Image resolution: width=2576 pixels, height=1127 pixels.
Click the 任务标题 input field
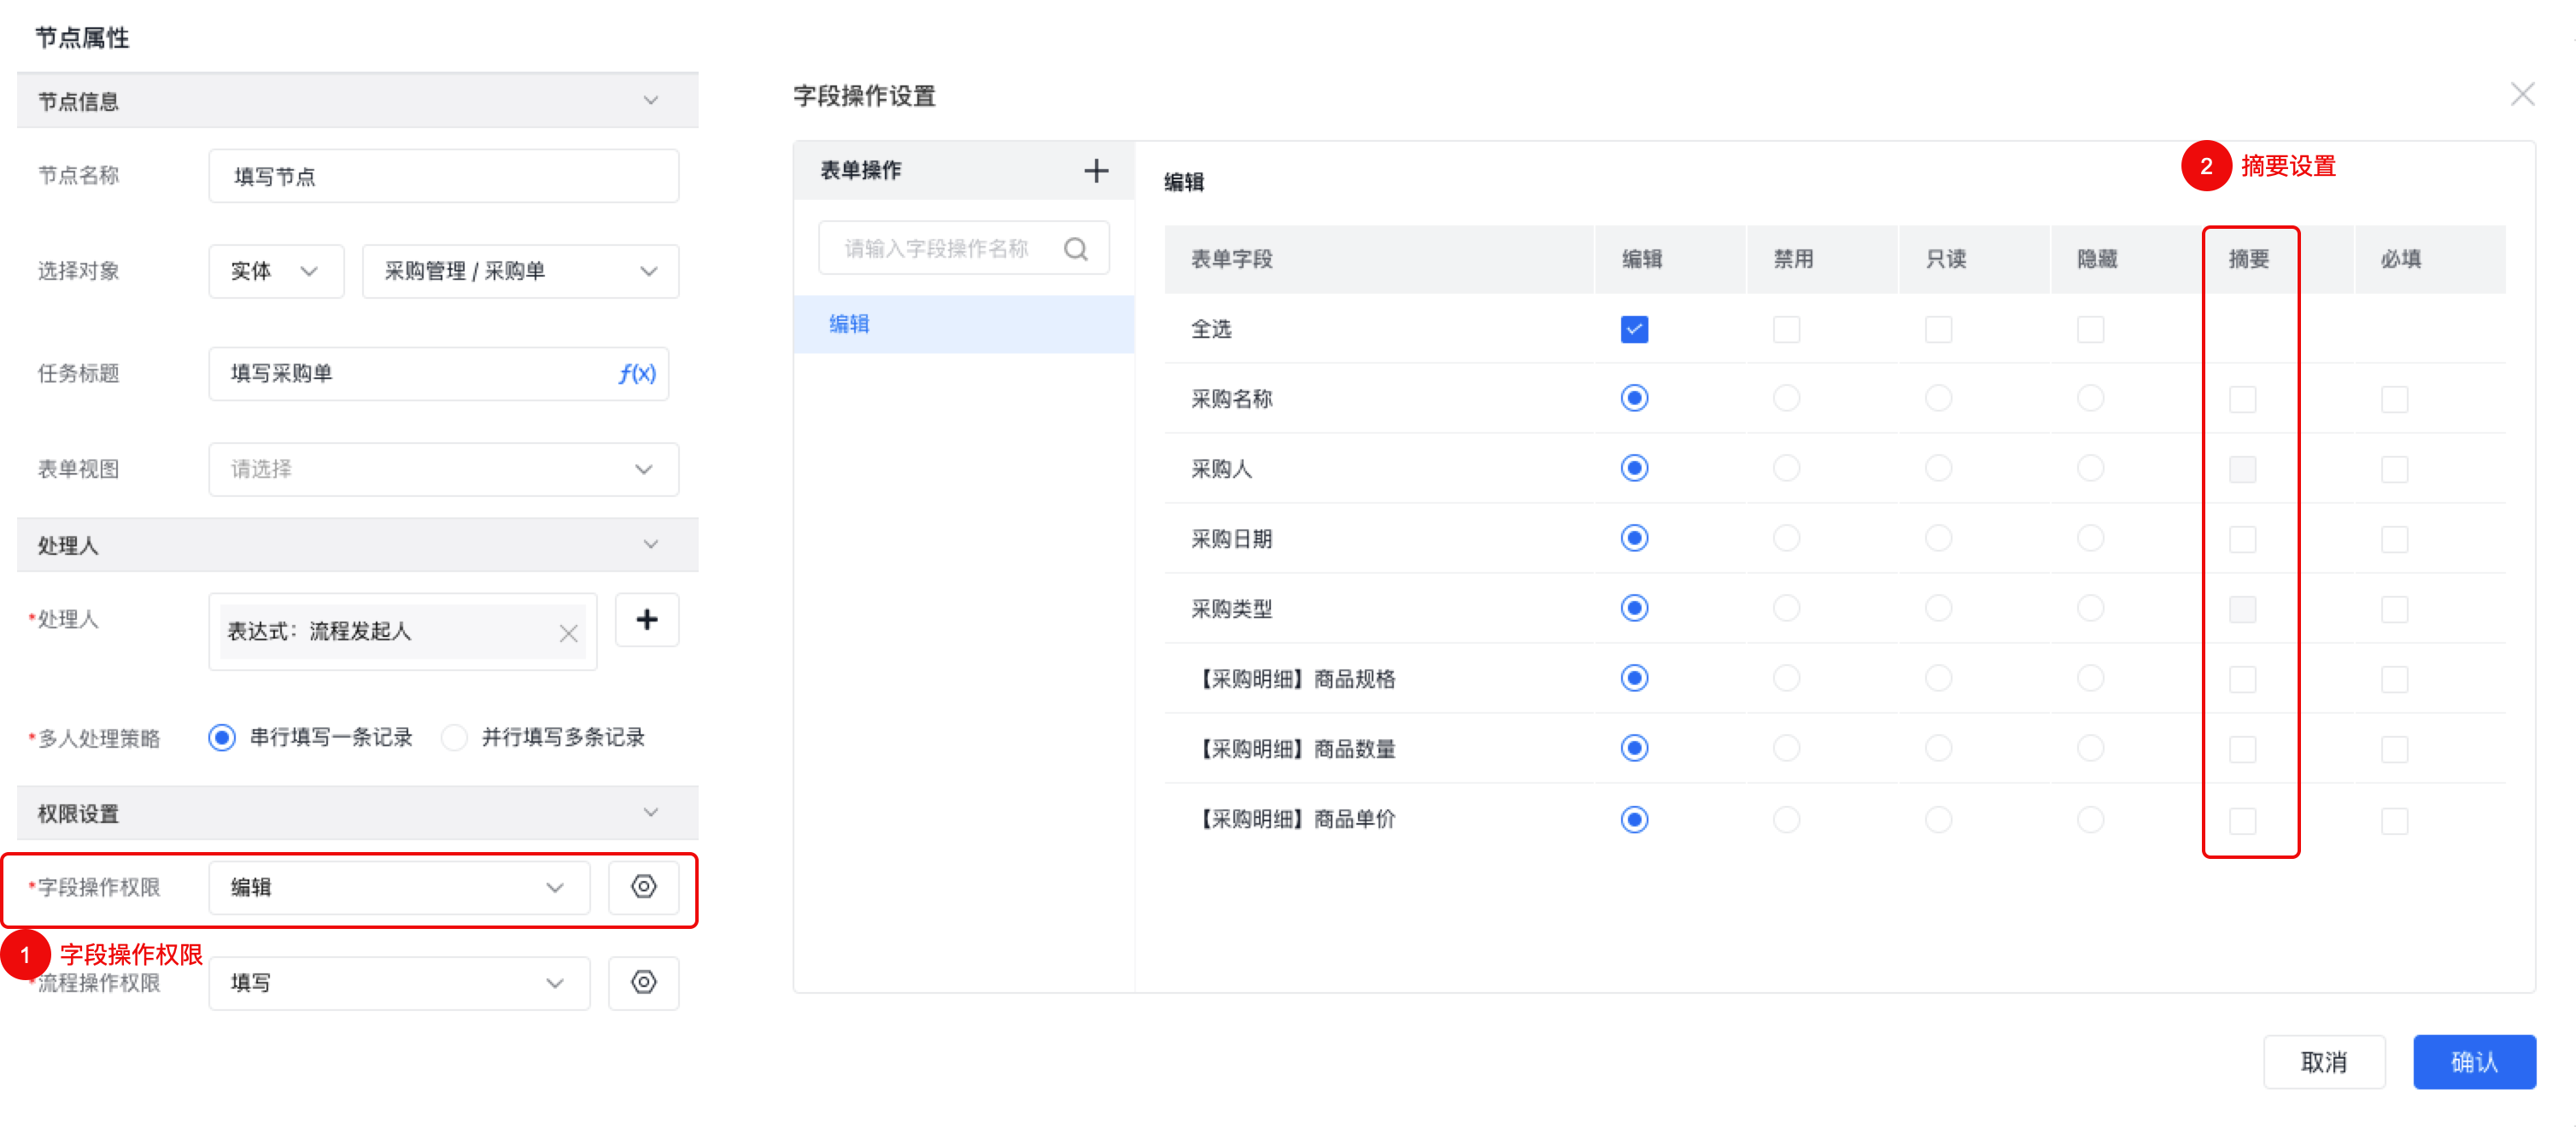point(438,374)
